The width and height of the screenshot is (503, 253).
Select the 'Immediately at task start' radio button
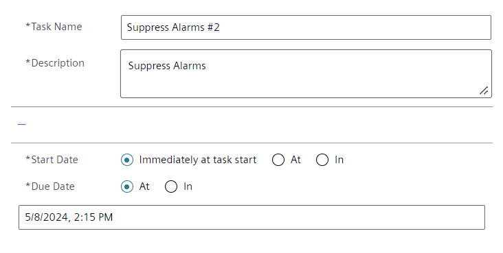(x=127, y=160)
